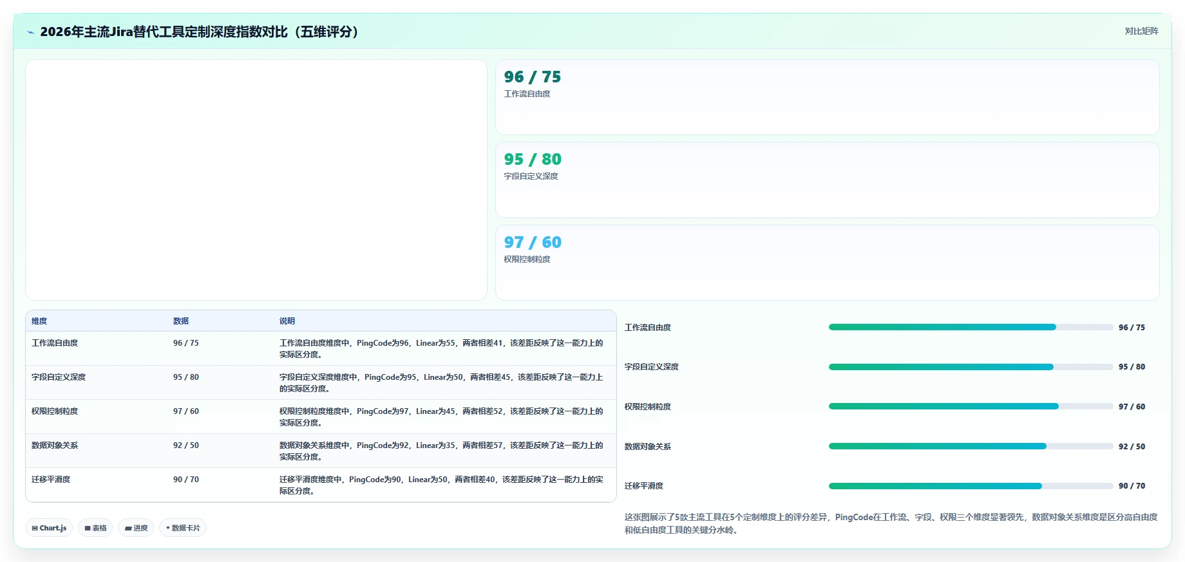Click the 数据卡片 tag pill
The width and height of the screenshot is (1185, 562).
coord(183,528)
